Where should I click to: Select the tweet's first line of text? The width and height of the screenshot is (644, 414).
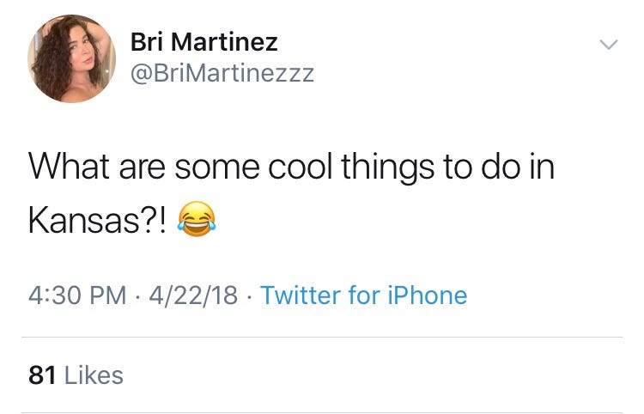coord(291,167)
